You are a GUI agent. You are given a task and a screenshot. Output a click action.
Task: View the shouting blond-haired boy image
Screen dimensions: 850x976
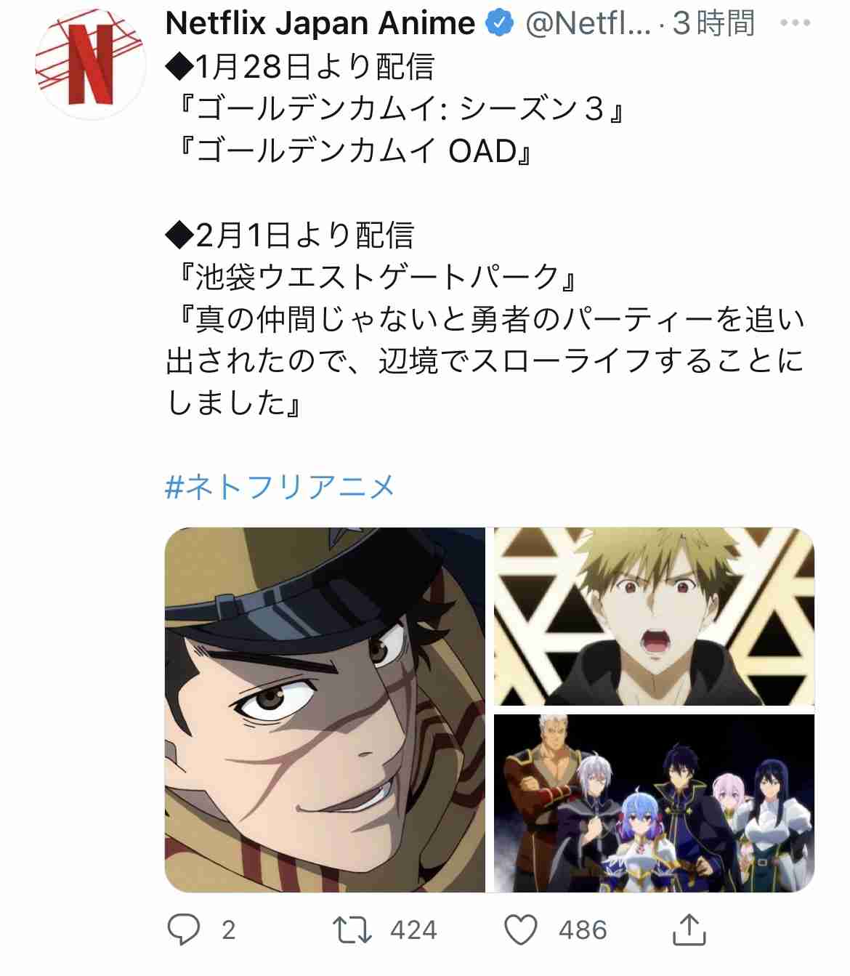[655, 616]
